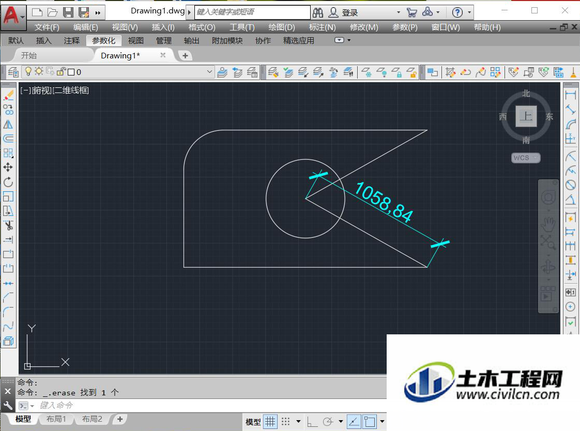This screenshot has height=431, width=580.
Task: Toggle layer 0 freeze sun icon
Action: pyautogui.click(x=39, y=71)
